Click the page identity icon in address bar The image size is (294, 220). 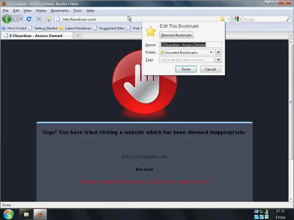pos(58,19)
